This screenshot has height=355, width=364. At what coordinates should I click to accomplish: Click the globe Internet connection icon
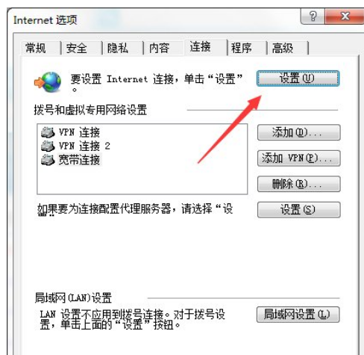pos(48,82)
